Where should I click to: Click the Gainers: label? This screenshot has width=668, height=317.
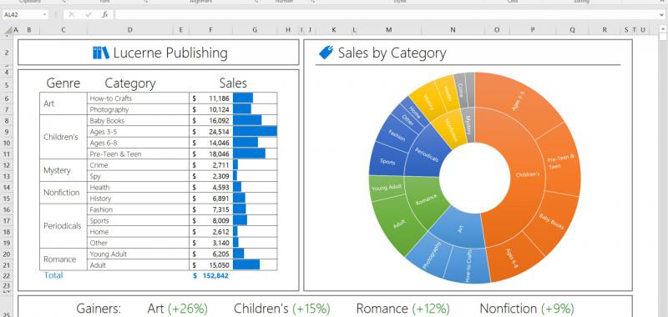point(99,309)
